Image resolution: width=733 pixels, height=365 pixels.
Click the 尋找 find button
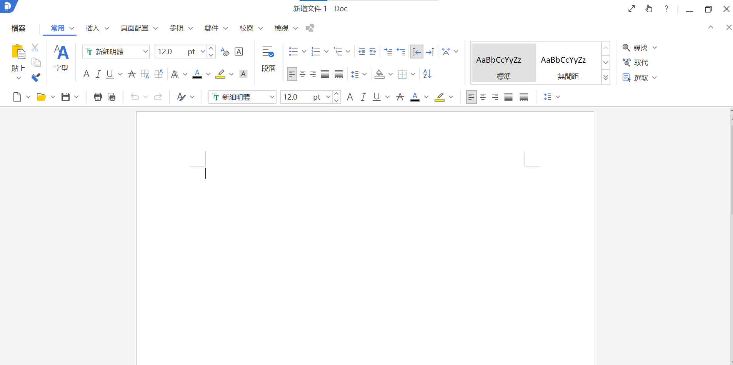(x=639, y=47)
